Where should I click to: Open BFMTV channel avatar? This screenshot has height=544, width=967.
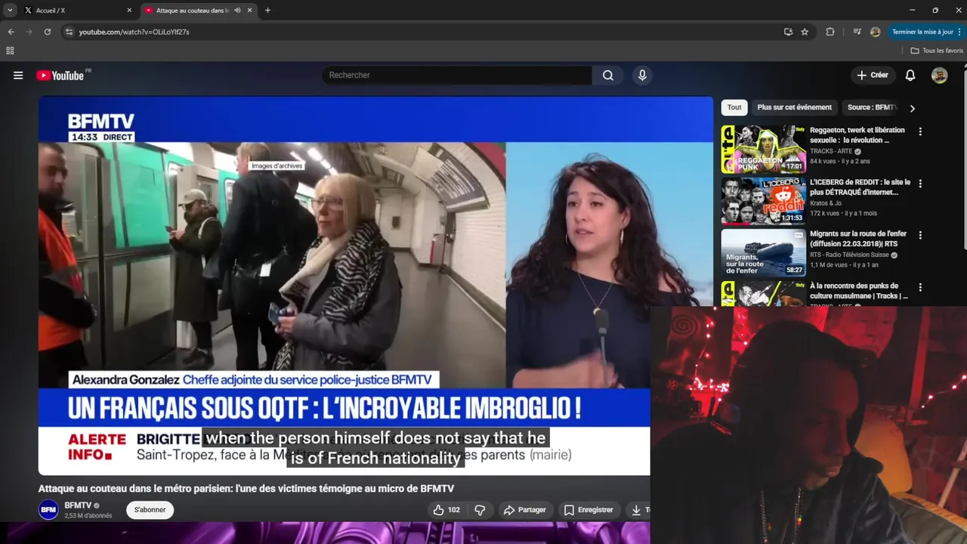[x=48, y=510]
